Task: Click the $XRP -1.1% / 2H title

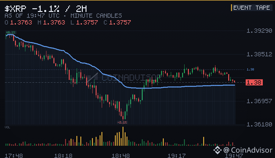Action: click(46, 9)
